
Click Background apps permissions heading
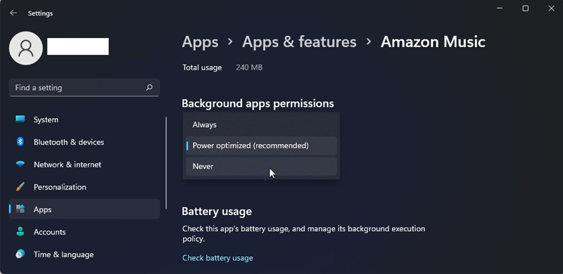(258, 104)
